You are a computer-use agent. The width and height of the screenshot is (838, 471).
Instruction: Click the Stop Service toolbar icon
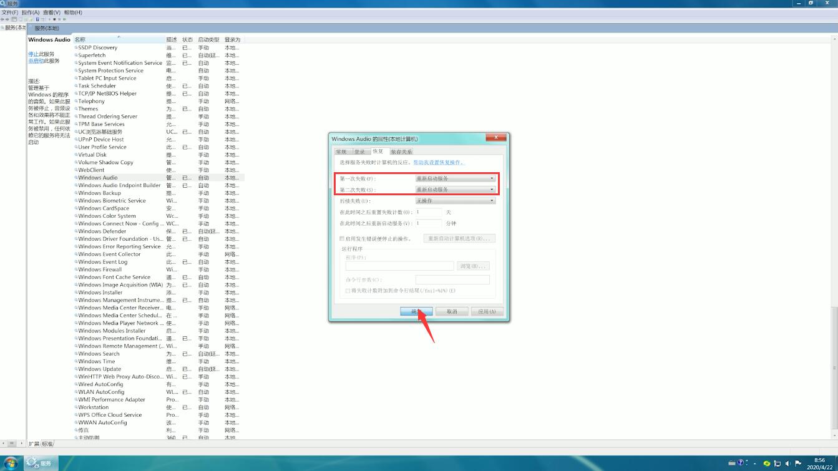(x=54, y=19)
